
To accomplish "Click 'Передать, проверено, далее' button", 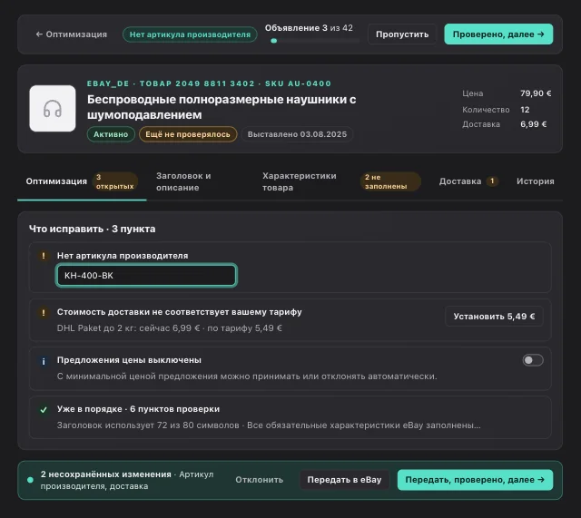I will pos(475,480).
